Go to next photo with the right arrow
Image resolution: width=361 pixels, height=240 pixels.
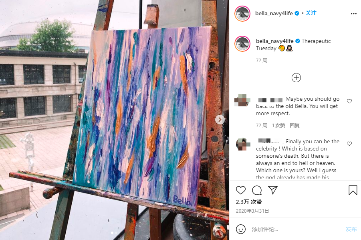220,120
